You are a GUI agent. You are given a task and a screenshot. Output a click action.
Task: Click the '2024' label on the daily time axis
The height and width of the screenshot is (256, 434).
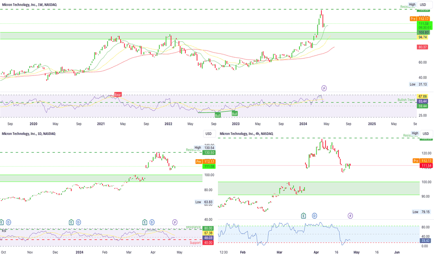point(80,252)
